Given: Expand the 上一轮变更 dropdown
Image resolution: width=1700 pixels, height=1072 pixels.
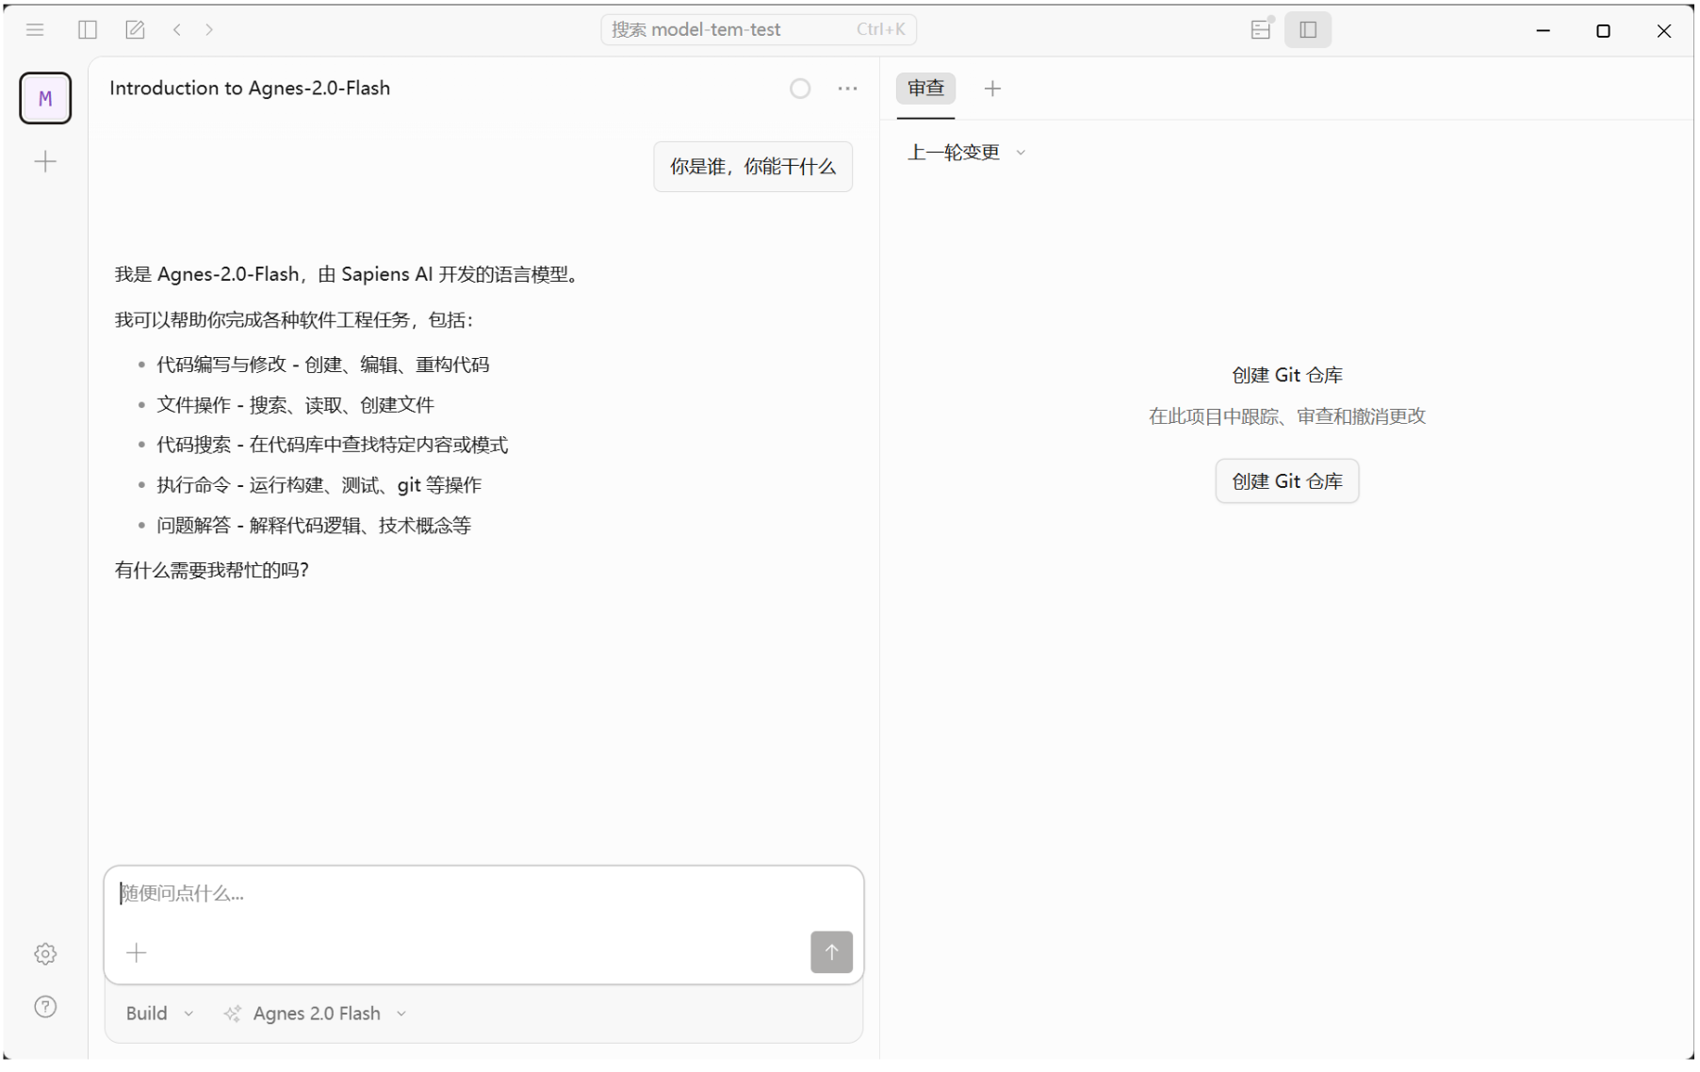Looking at the screenshot, I should point(966,153).
